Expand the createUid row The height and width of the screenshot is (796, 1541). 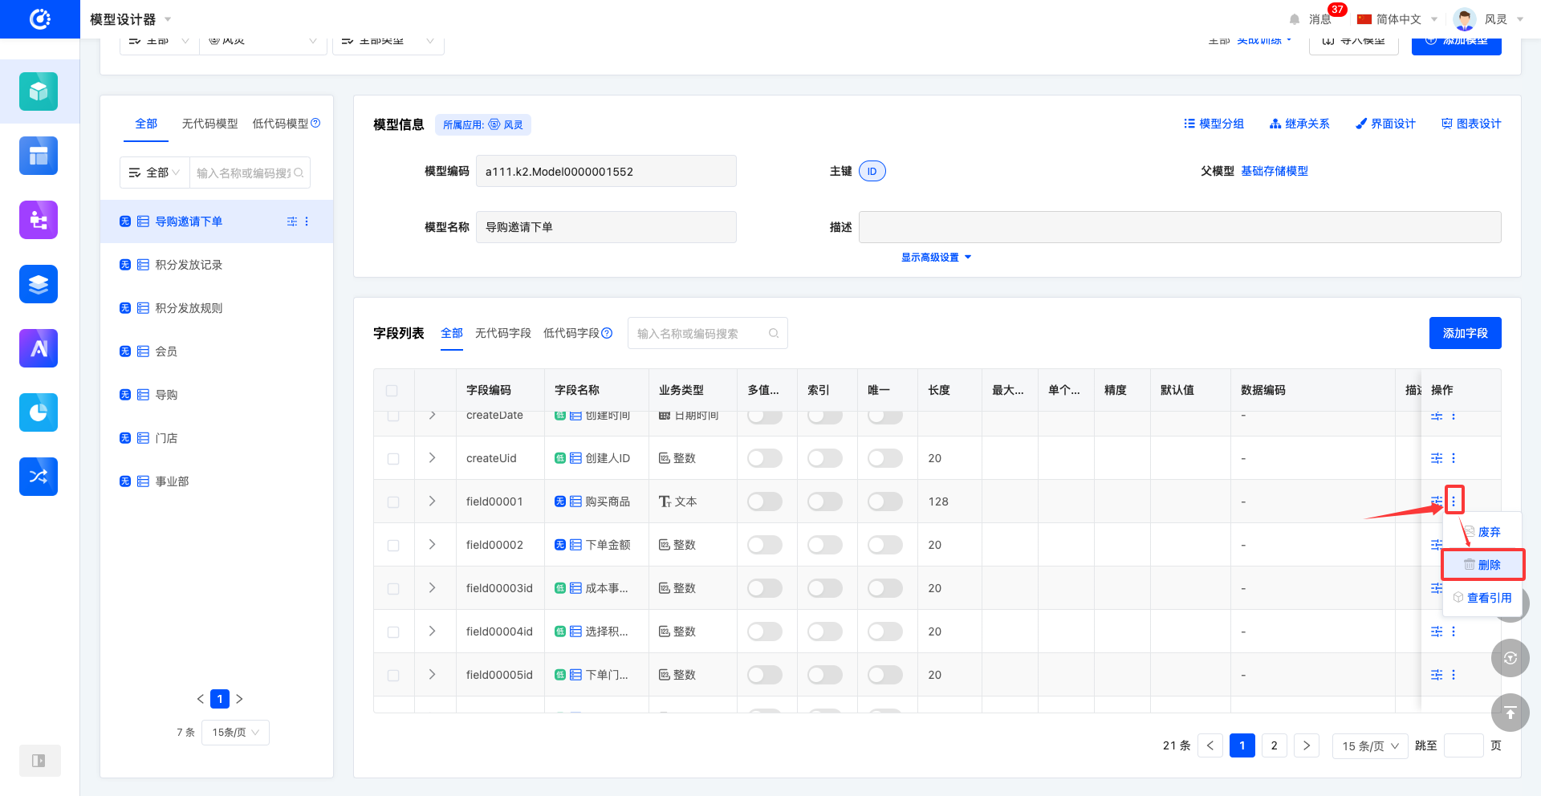(x=432, y=457)
